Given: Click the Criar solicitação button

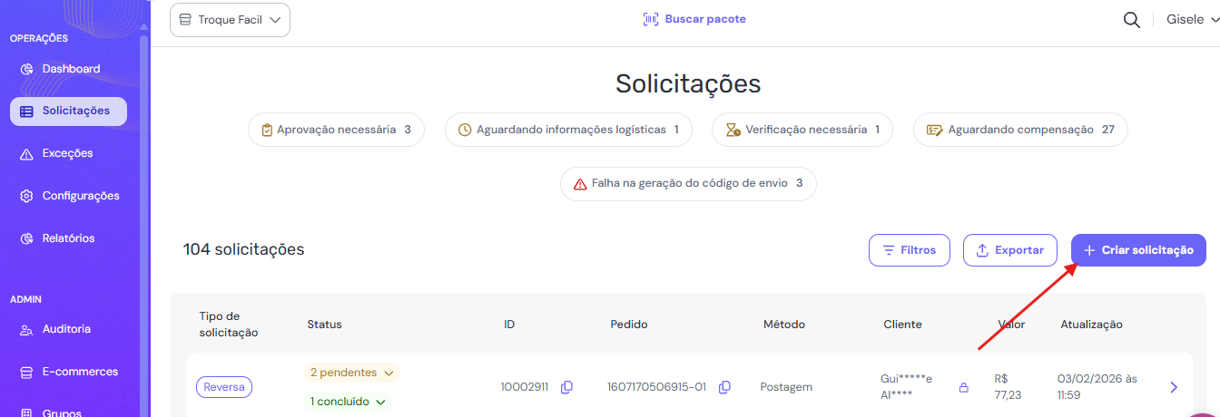Looking at the screenshot, I should pyautogui.click(x=1138, y=250).
